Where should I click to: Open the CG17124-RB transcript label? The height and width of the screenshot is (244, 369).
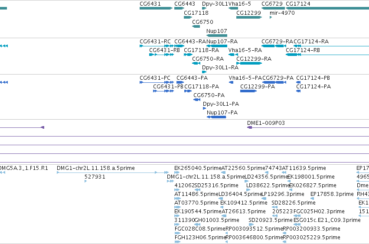pyautogui.click(x=303, y=50)
